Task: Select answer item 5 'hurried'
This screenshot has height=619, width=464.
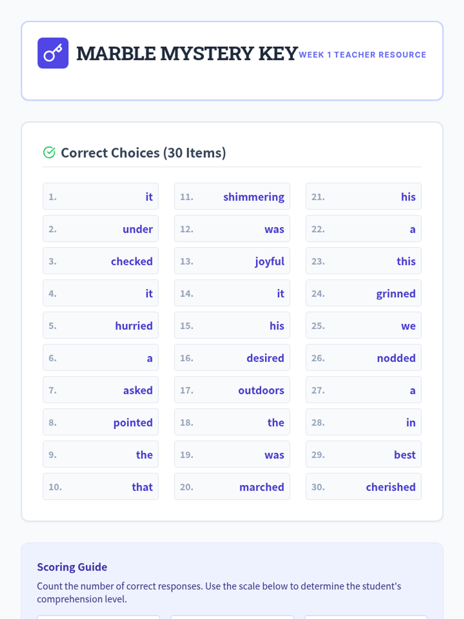Action: 101,325
